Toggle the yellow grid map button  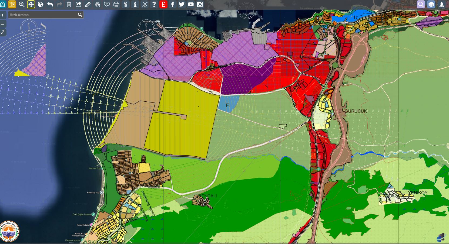tap(12, 4)
